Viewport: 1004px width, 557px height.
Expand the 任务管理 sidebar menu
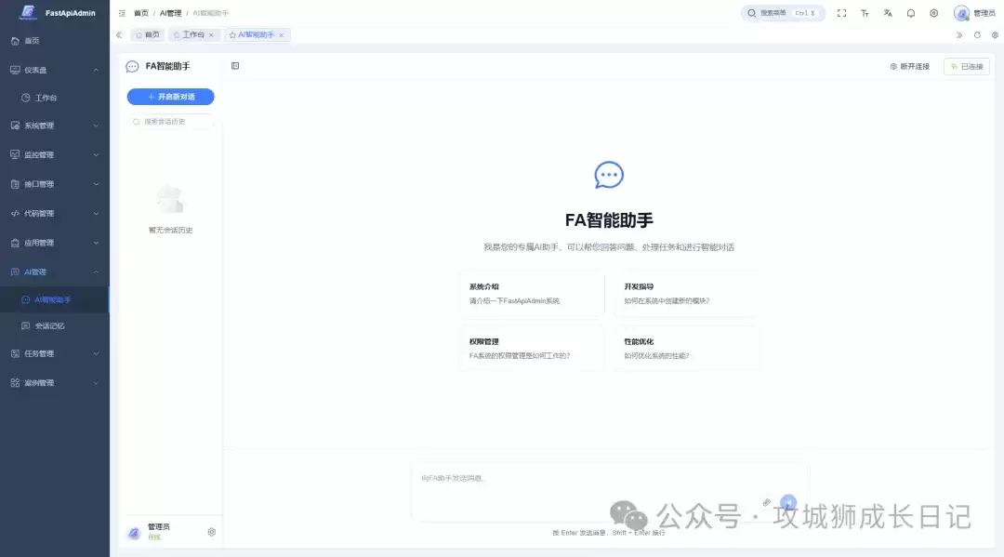coord(54,353)
